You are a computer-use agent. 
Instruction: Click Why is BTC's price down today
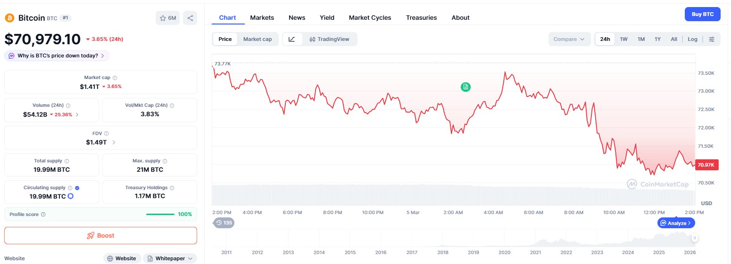pyautogui.click(x=57, y=56)
